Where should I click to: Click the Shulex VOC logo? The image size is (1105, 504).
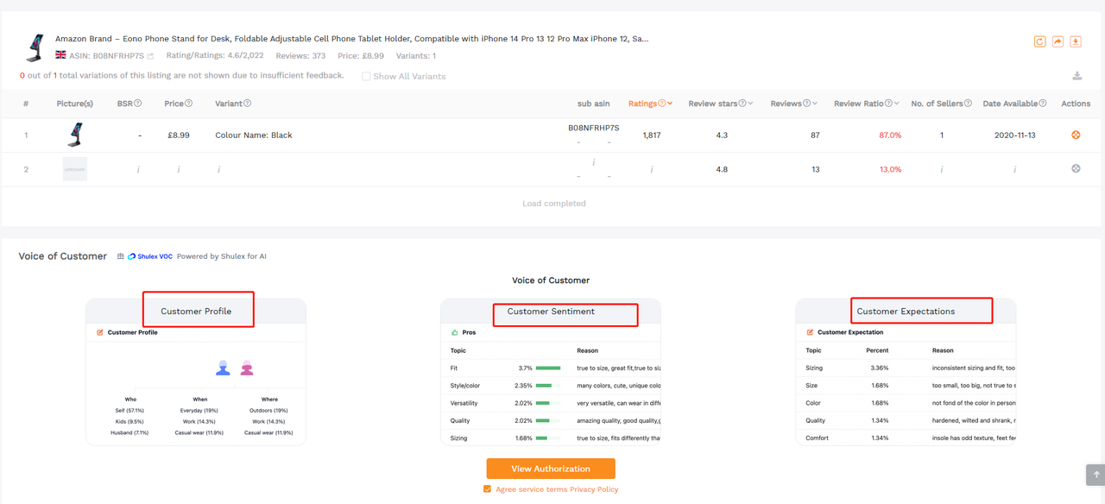click(x=149, y=256)
